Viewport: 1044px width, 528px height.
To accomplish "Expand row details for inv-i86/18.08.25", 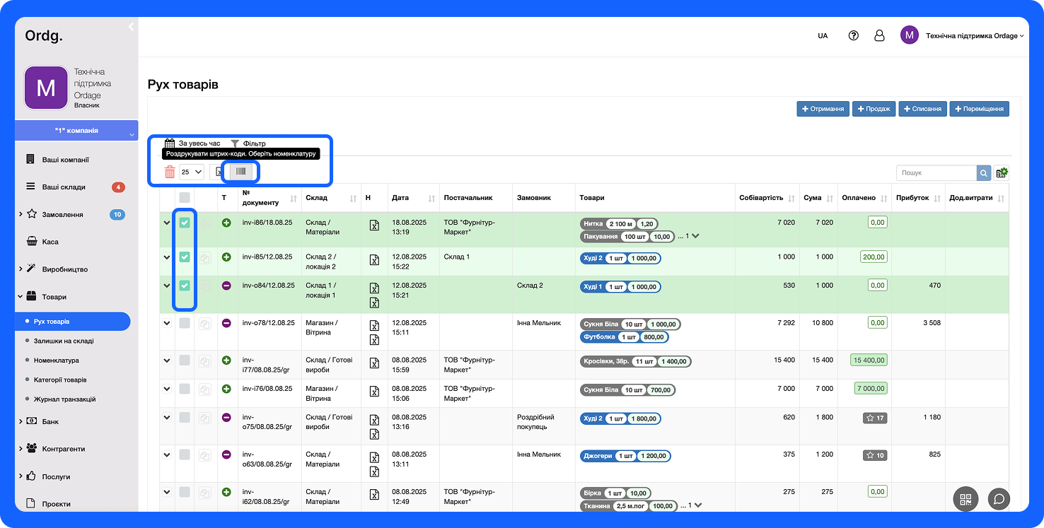I will tap(167, 223).
